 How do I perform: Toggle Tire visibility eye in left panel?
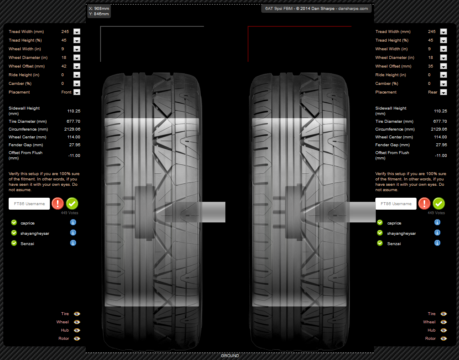click(77, 314)
